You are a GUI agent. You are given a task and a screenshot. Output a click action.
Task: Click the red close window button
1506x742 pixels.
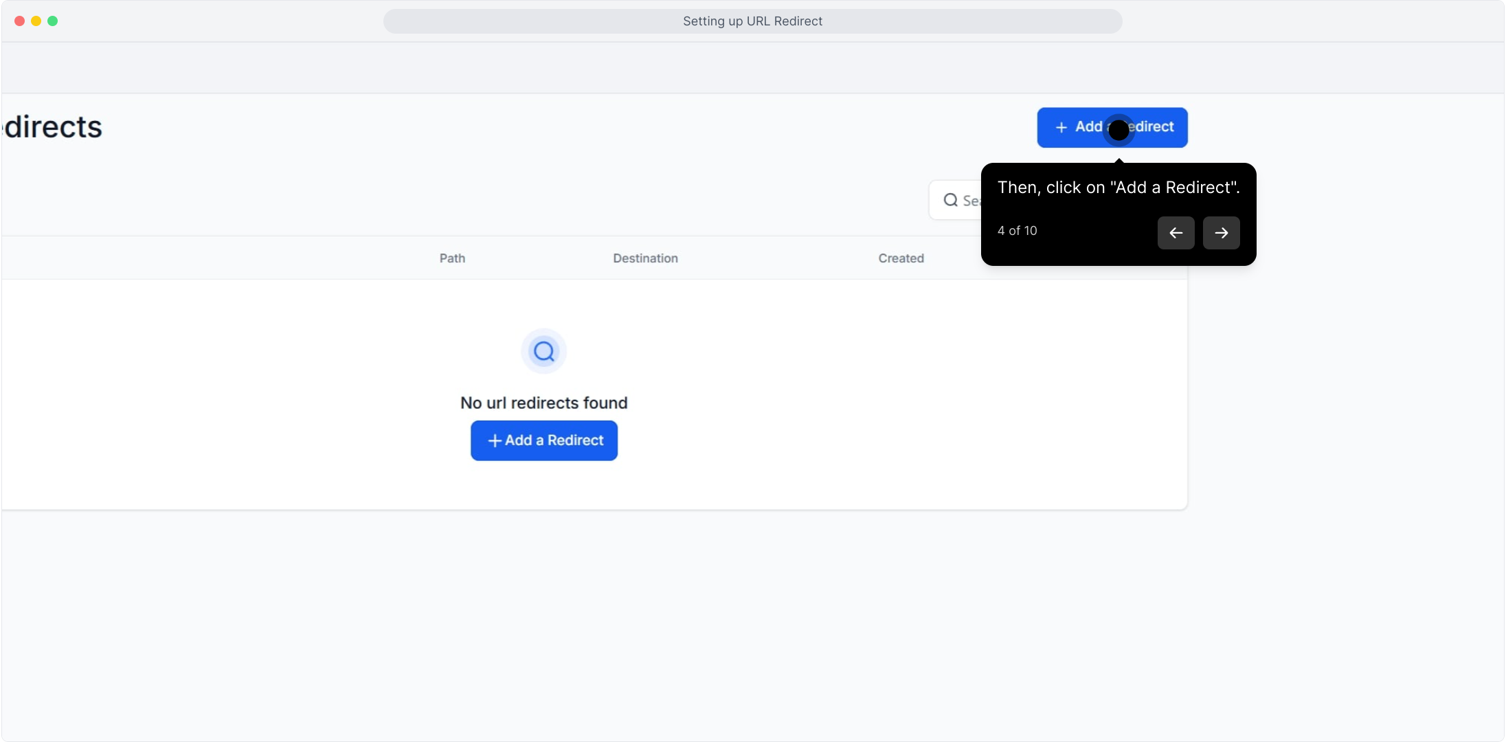point(19,21)
